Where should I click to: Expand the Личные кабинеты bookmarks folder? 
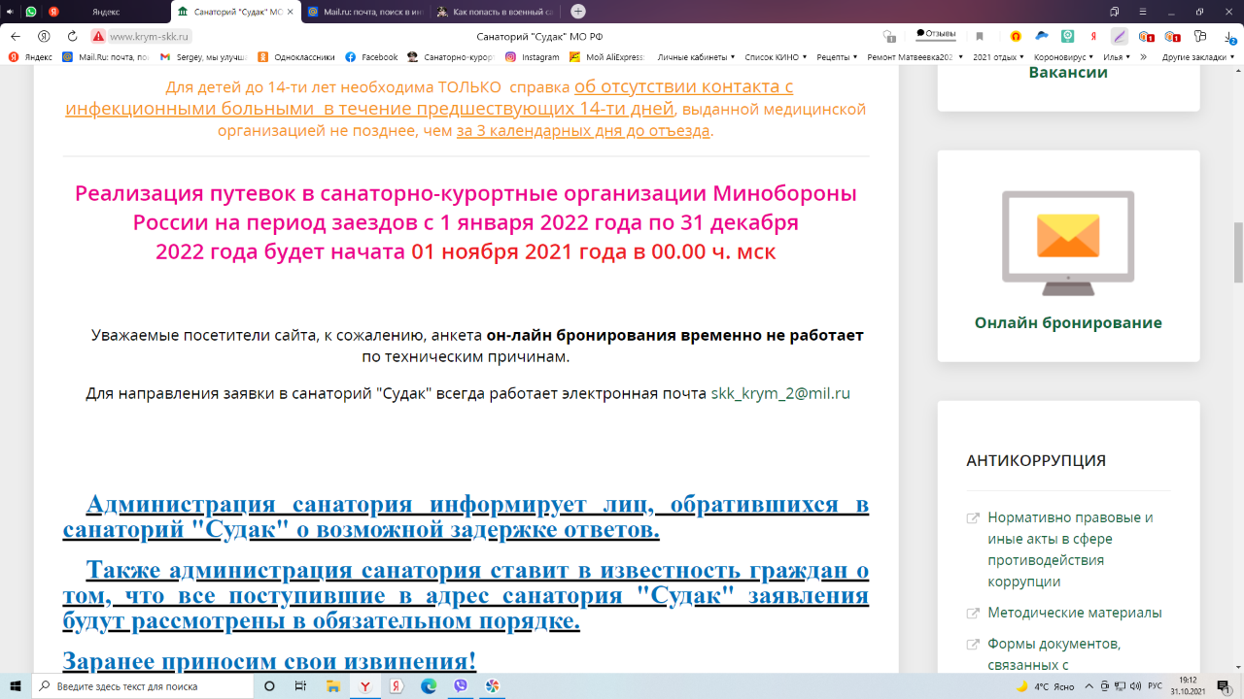pos(696,57)
